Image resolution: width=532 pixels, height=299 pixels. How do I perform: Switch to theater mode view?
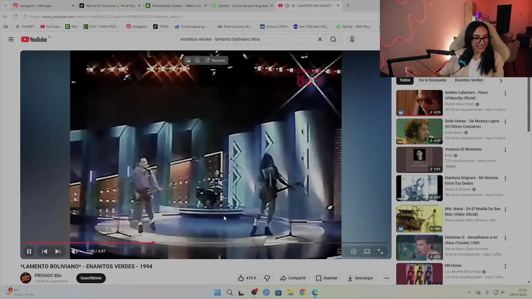(367, 251)
